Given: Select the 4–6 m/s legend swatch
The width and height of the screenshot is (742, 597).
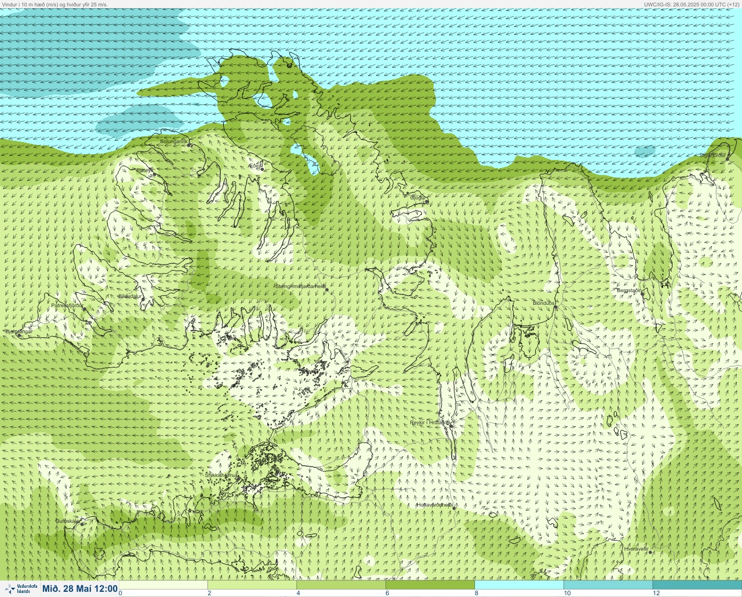Looking at the screenshot, I should (341, 585).
